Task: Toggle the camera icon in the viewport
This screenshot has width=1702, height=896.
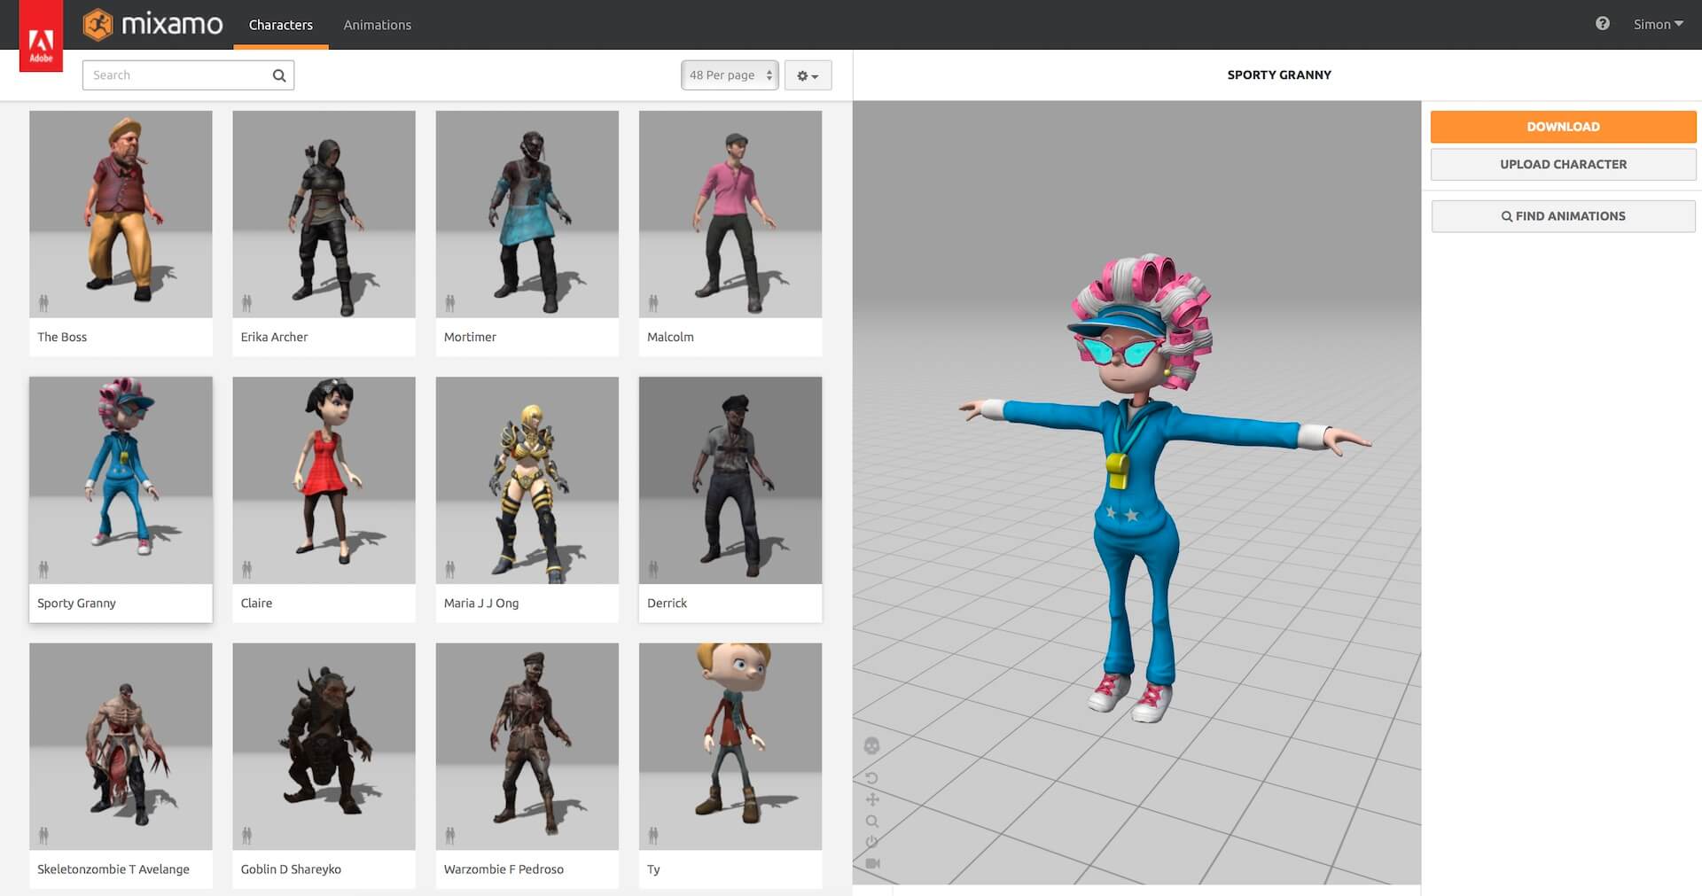Action: (872, 863)
